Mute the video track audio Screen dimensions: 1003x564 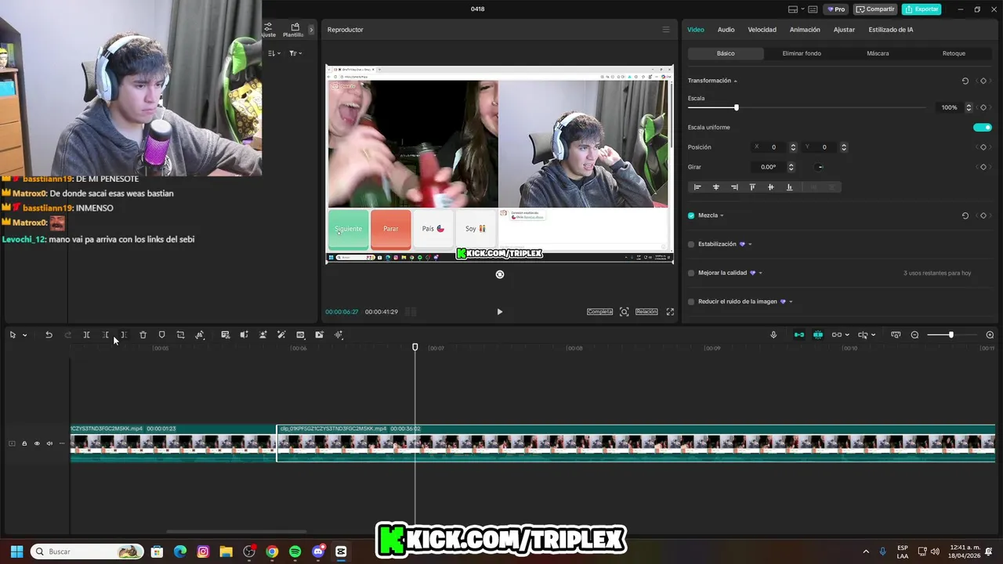(49, 443)
